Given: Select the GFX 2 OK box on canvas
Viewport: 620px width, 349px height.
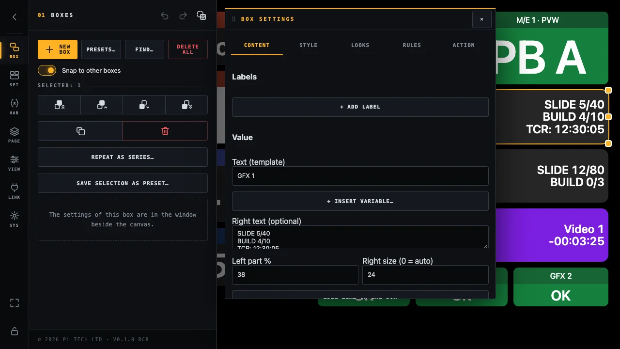Looking at the screenshot, I should [x=561, y=287].
